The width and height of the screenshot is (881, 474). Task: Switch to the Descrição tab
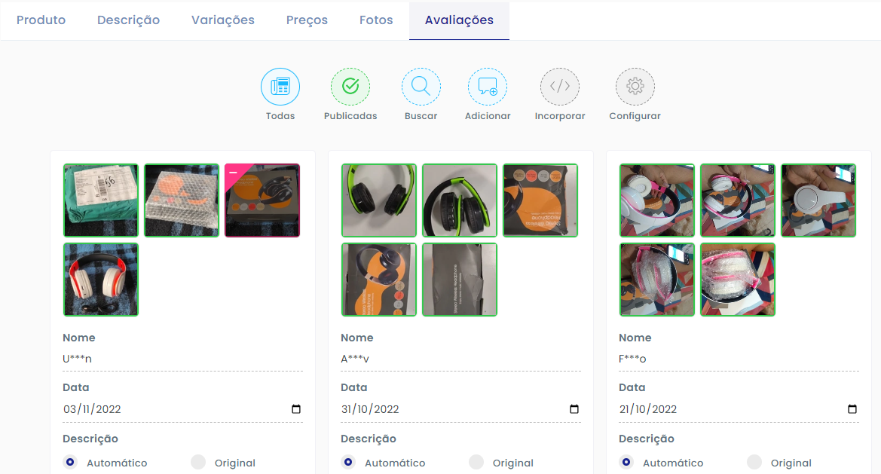(128, 20)
